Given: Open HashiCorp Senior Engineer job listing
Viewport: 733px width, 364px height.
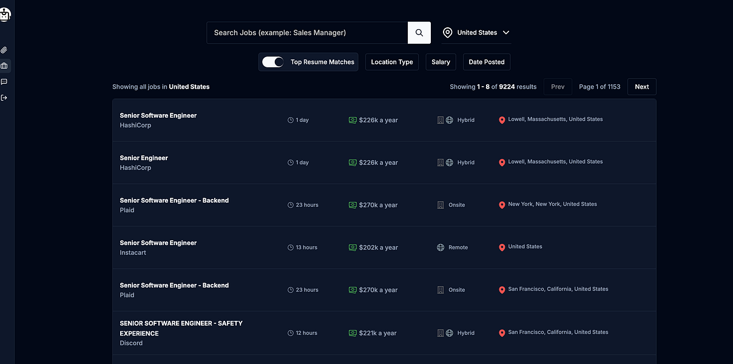Looking at the screenshot, I should [x=144, y=158].
